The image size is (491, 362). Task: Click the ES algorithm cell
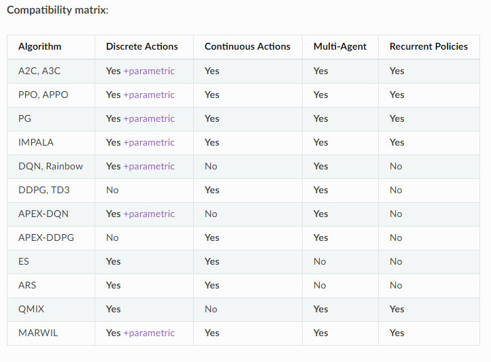tap(24, 261)
